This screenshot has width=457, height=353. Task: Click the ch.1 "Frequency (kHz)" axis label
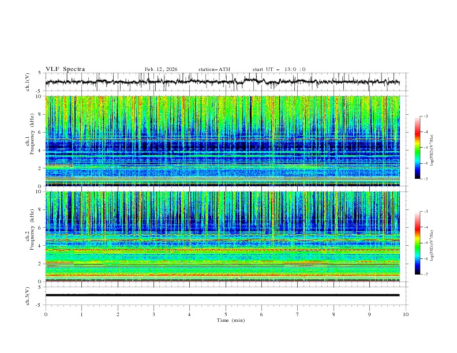pyautogui.click(x=32, y=134)
